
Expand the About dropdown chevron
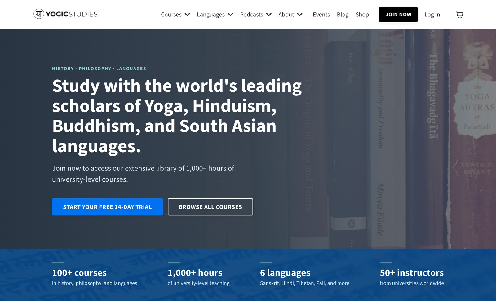coord(300,15)
